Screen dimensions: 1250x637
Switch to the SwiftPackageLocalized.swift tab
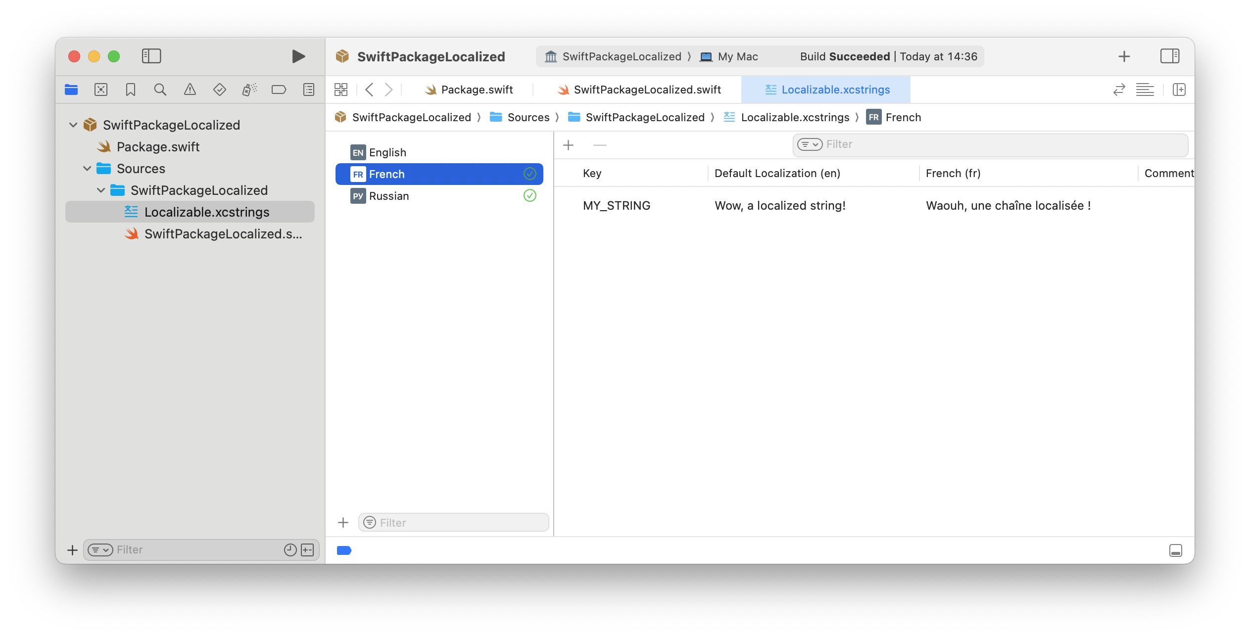(x=639, y=90)
